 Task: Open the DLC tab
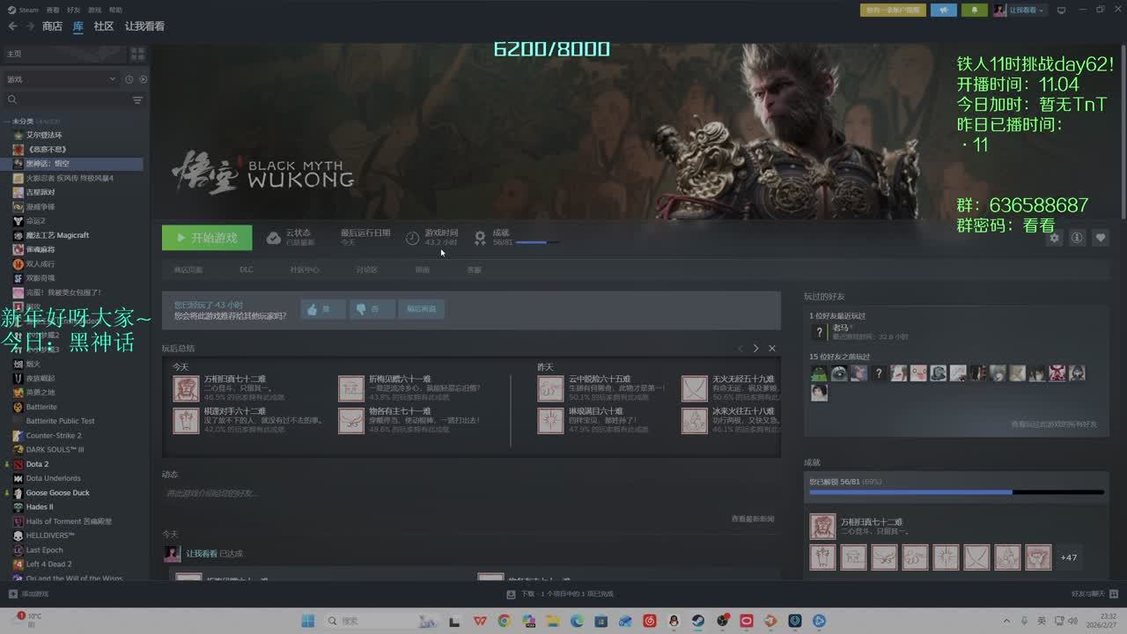(247, 269)
